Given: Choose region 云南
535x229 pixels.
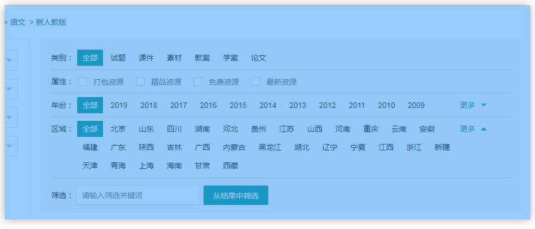Looking at the screenshot, I should pos(399,129).
